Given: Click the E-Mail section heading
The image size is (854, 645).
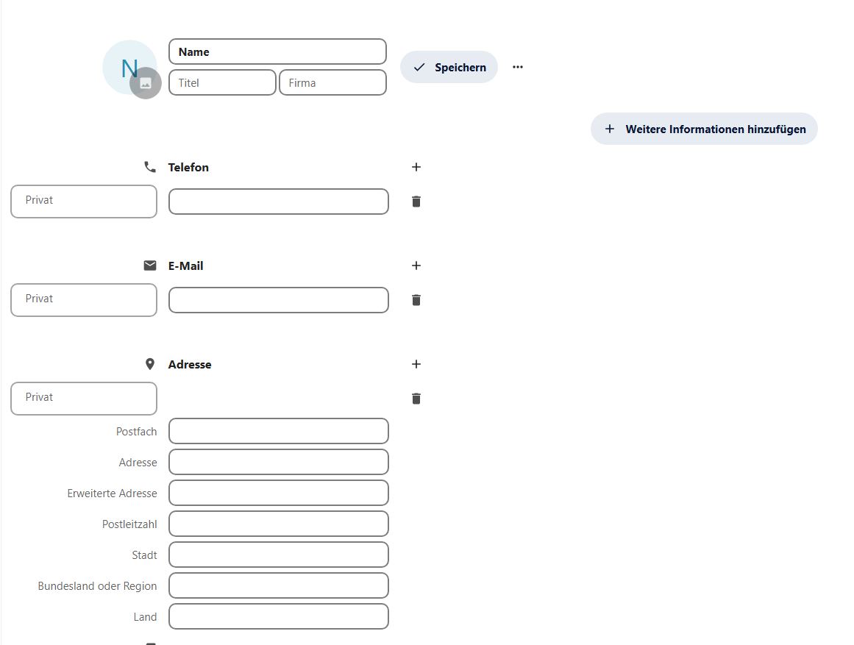Looking at the screenshot, I should click(185, 266).
